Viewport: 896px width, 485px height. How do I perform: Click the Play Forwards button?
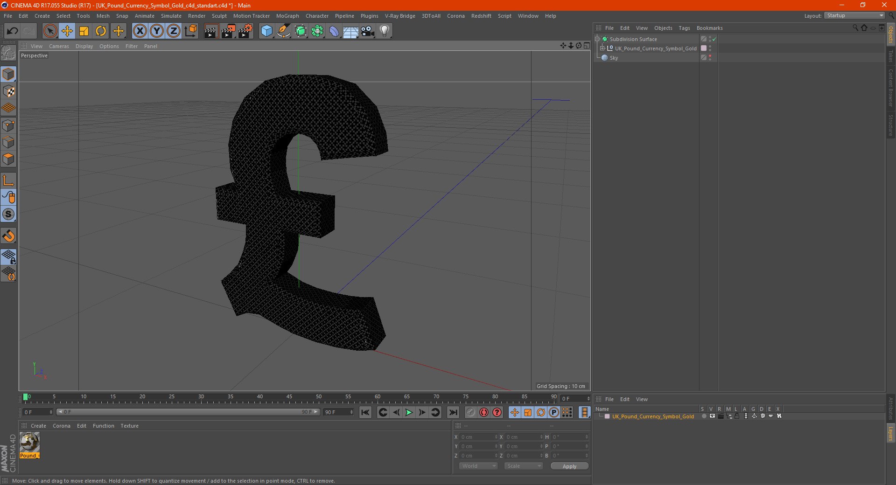(409, 412)
